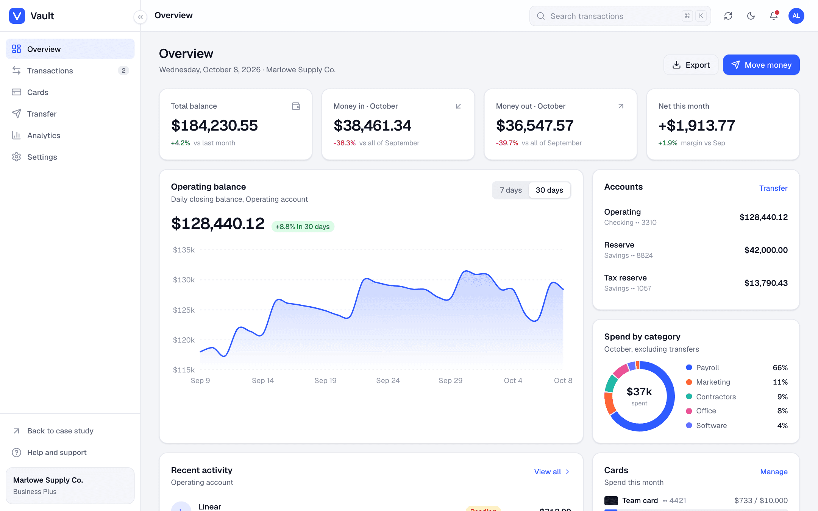
Task: Focus the Search transactions field
Action: (x=620, y=16)
